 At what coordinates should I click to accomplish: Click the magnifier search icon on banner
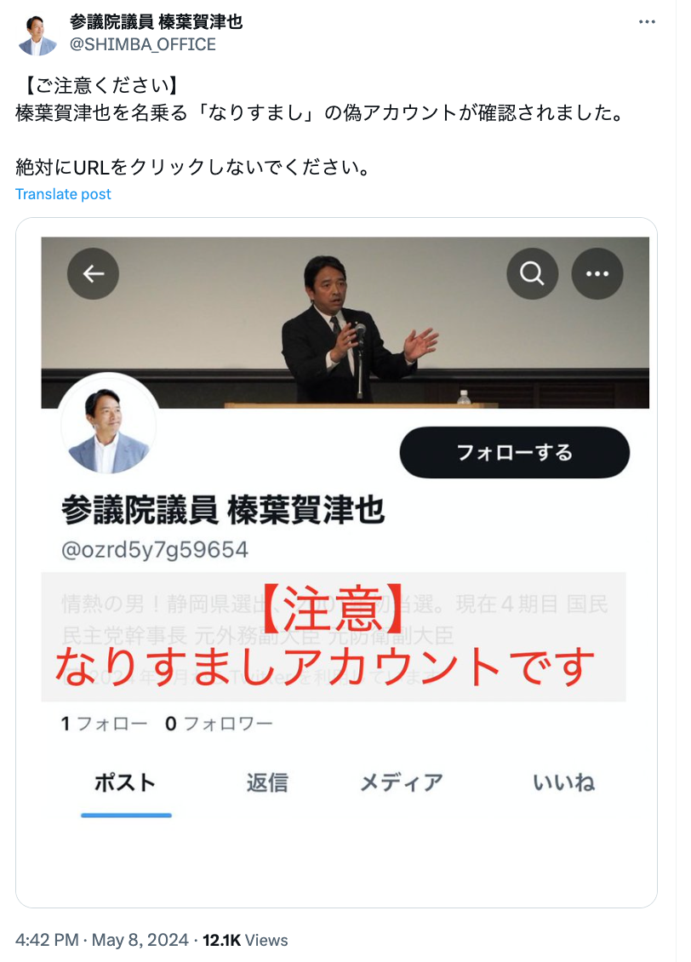532,273
